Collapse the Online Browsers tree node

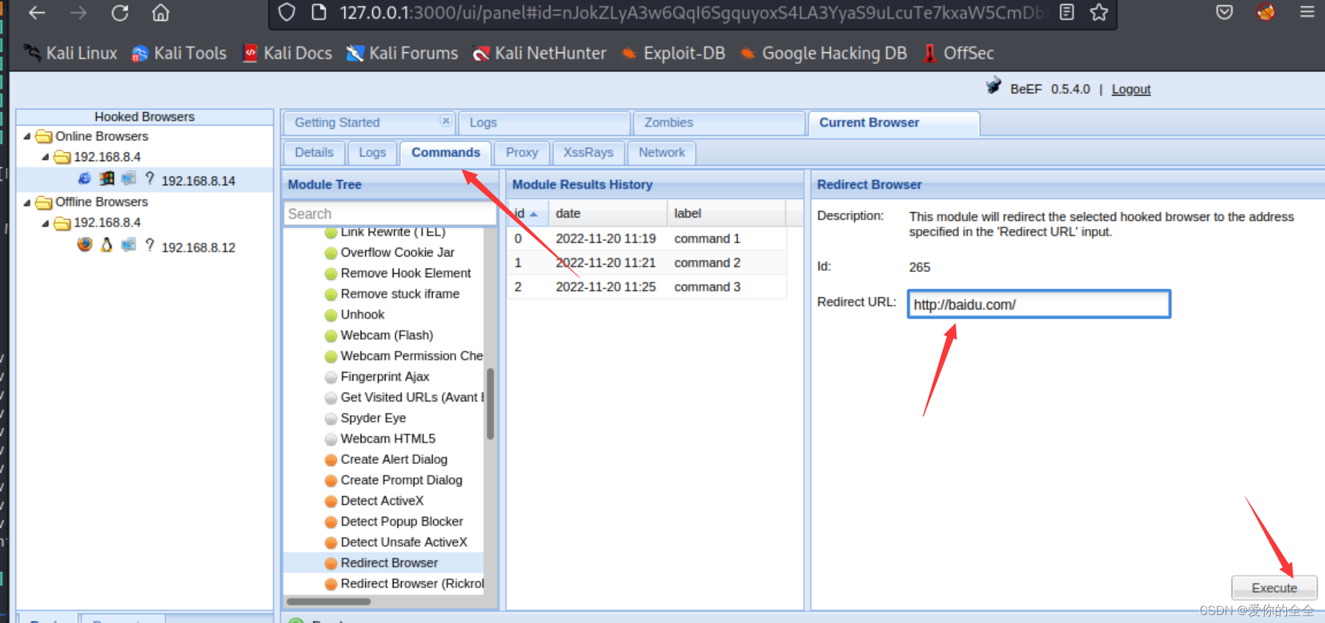[x=27, y=136]
